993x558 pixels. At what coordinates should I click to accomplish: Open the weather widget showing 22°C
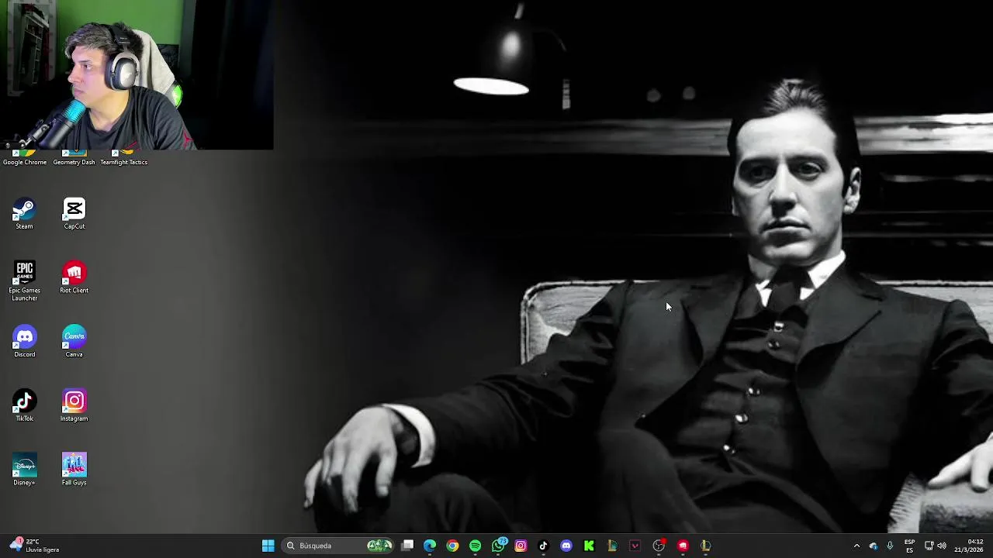[x=34, y=546]
